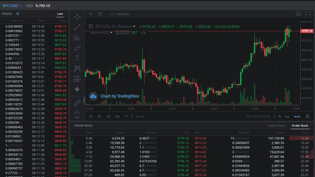This screenshot has width=315, height=177.
Task: Set chart range to 1D
Action: click(91, 116)
